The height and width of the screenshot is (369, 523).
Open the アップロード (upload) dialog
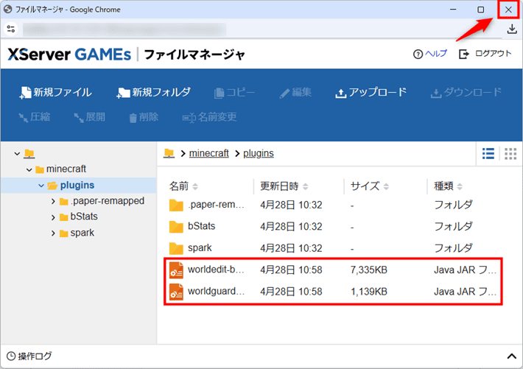371,92
